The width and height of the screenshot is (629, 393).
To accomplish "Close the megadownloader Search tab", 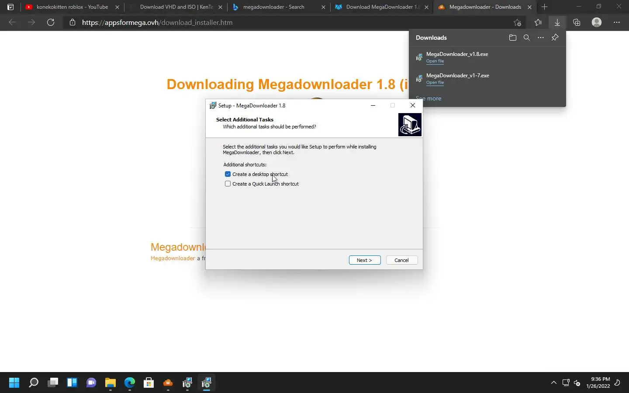I will pyautogui.click(x=323, y=7).
